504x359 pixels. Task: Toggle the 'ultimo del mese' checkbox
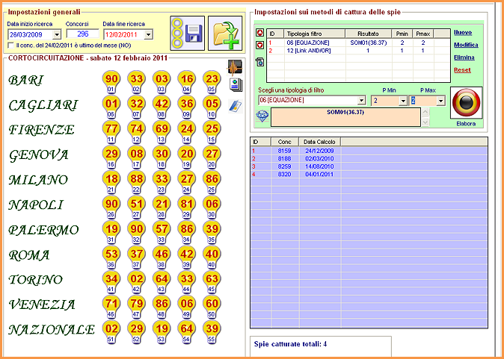[x=10, y=46]
